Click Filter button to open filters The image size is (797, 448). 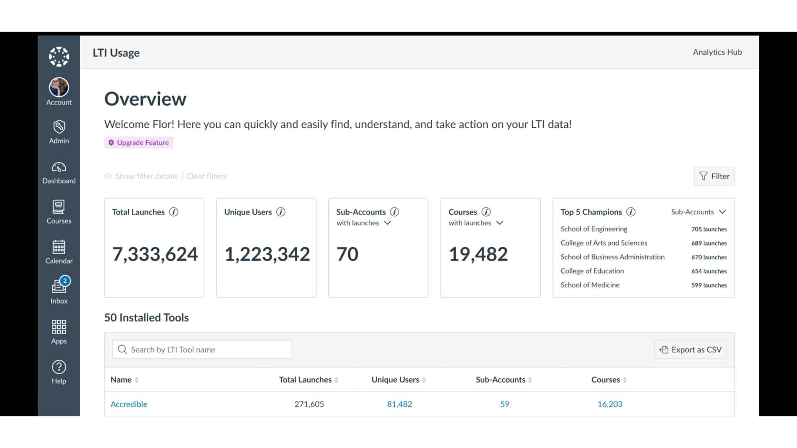[x=714, y=175]
